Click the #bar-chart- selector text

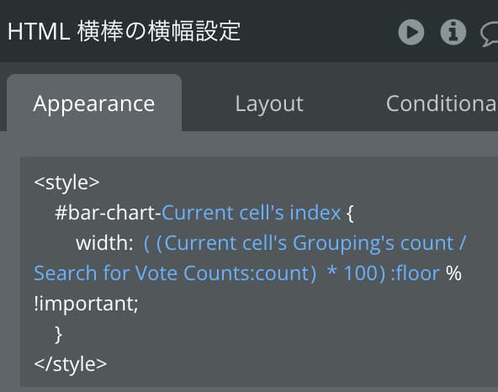[108, 213]
